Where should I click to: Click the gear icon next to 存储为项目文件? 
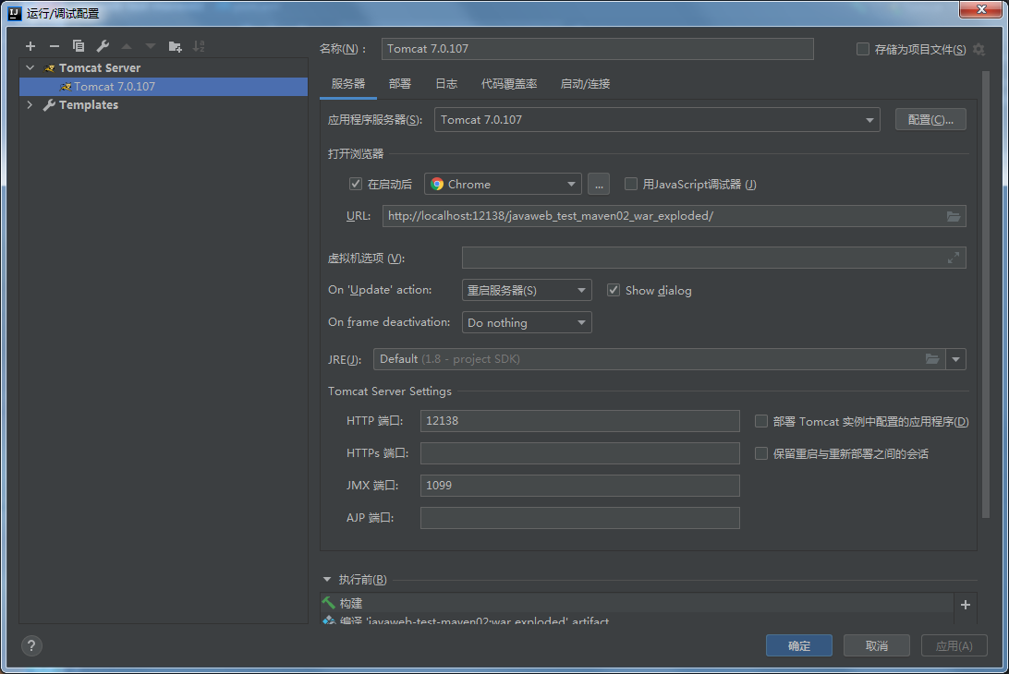(979, 50)
